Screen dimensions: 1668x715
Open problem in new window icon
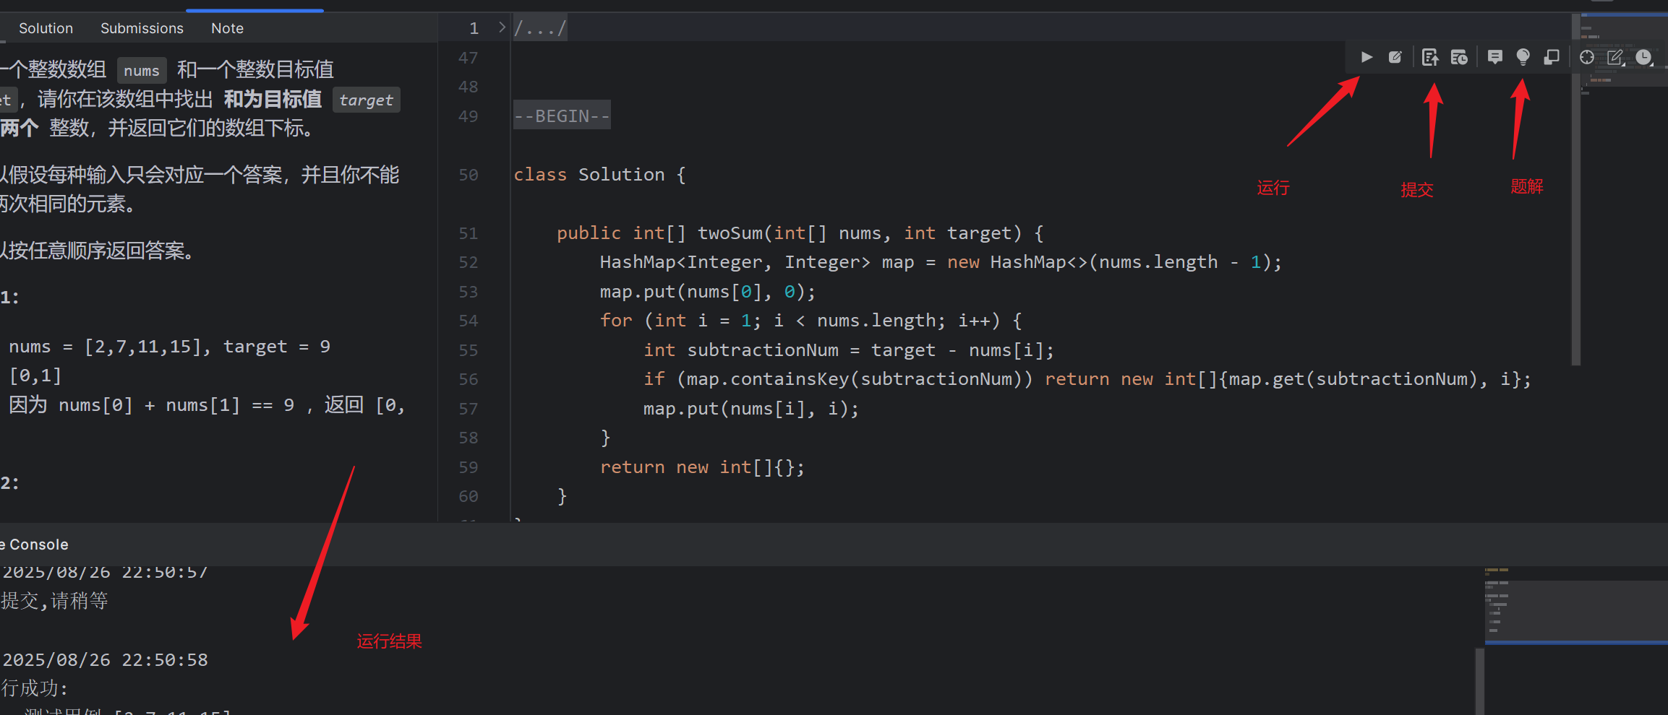1552,57
